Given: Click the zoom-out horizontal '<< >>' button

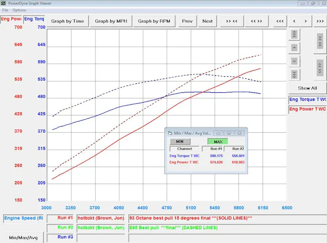Looking at the screenshot, I should 257,21.
